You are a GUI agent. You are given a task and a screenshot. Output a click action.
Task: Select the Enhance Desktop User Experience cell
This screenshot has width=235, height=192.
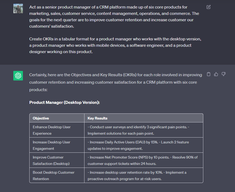(x=52, y=130)
